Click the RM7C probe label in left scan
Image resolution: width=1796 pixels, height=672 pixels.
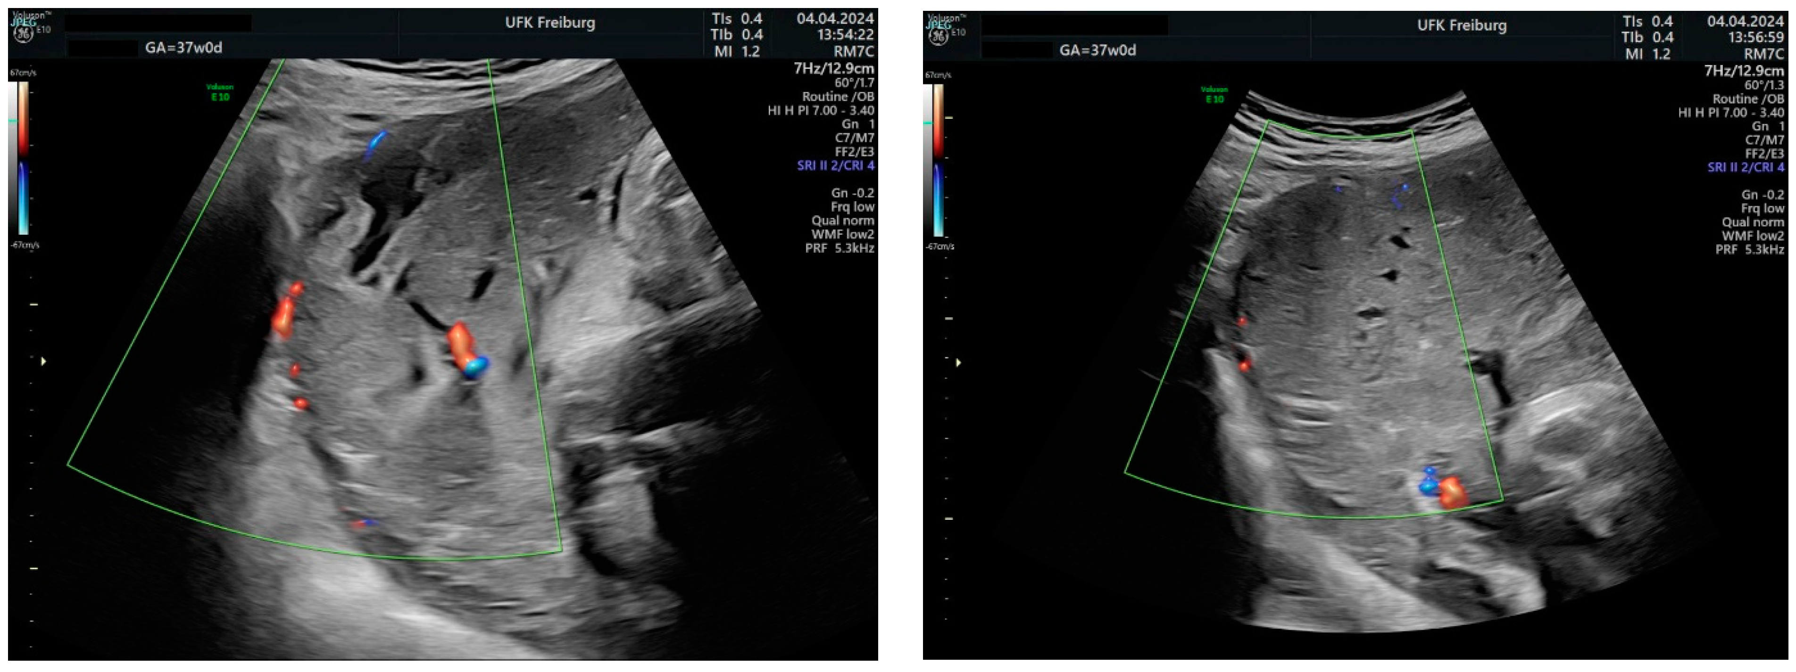(853, 51)
